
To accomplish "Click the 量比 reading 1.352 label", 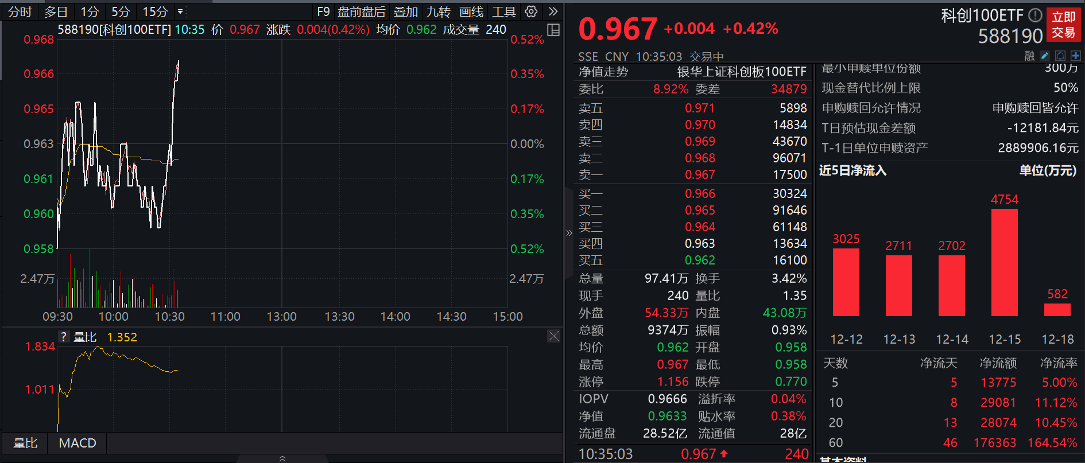I will [x=122, y=337].
